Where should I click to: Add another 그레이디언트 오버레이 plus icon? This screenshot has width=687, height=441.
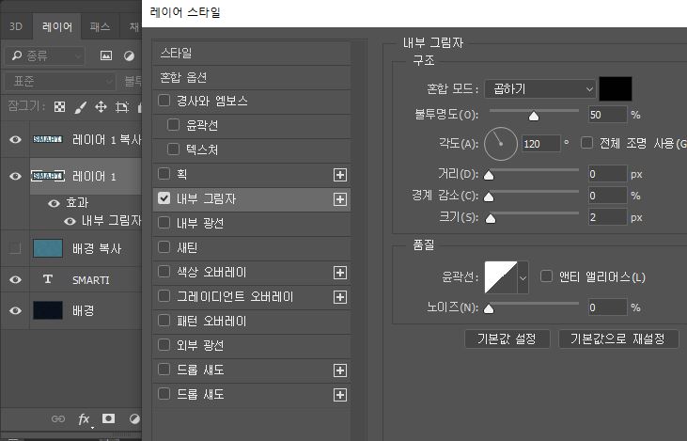(x=340, y=297)
